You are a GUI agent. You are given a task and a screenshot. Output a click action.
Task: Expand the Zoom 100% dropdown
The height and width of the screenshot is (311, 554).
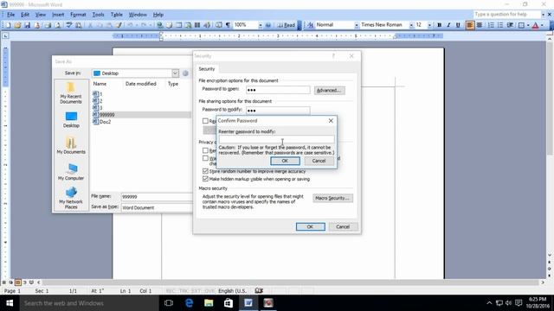click(261, 25)
